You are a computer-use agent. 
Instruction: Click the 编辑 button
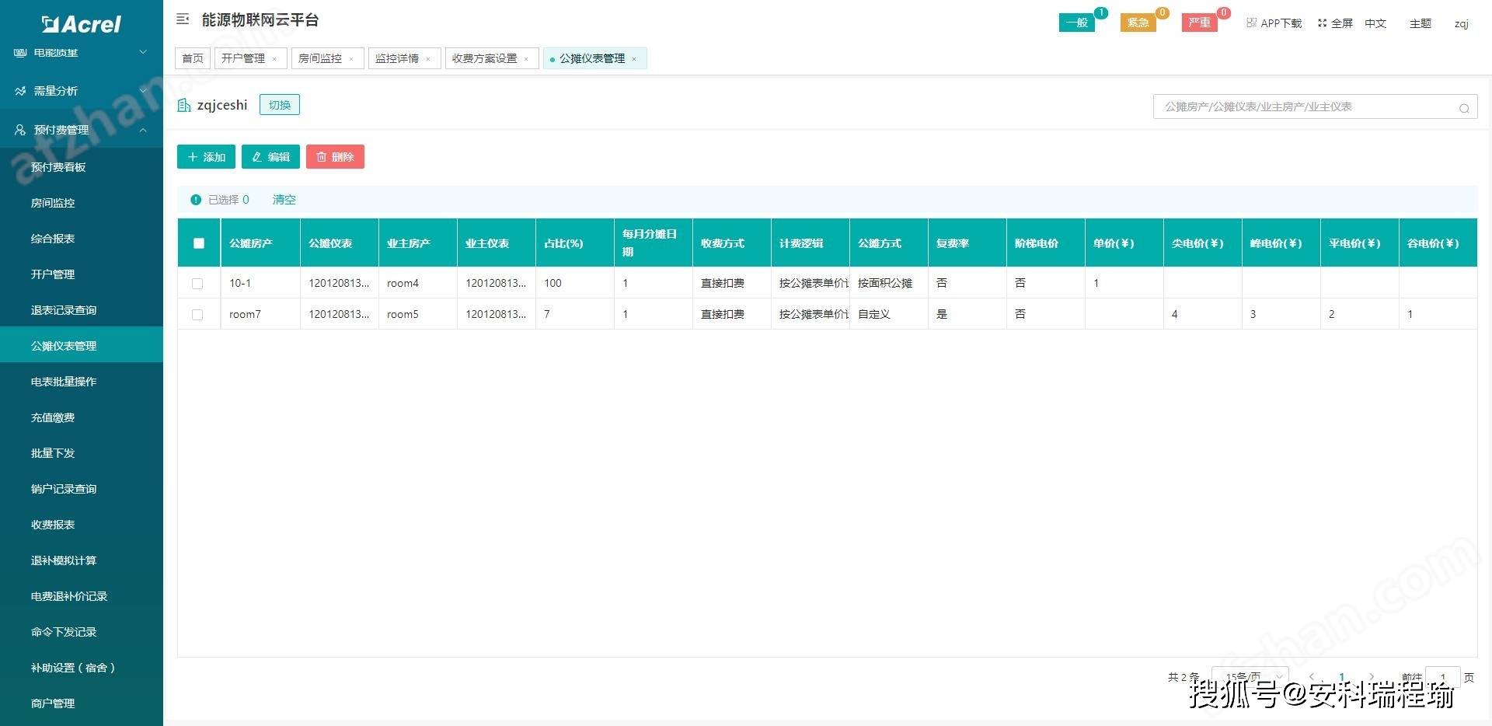tap(270, 157)
